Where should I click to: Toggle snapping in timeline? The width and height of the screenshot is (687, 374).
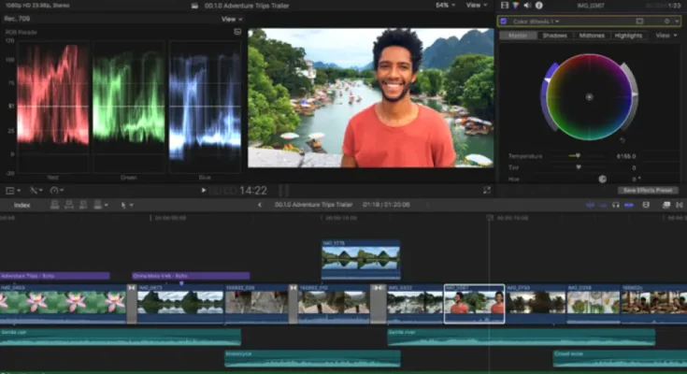coord(629,205)
